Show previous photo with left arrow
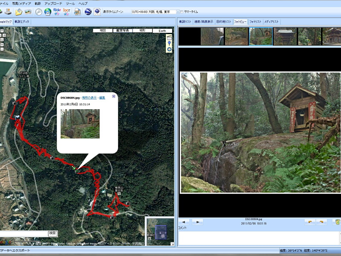Screen dimensions: 341x256 pos(184,222)
